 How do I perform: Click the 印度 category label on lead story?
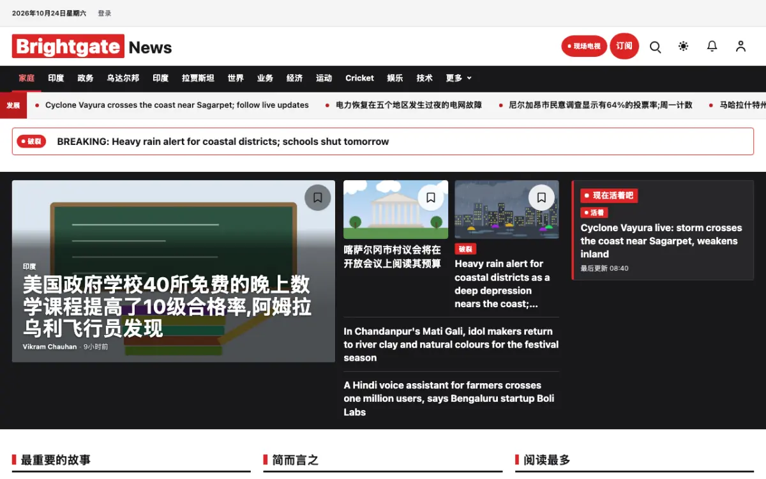point(29,266)
